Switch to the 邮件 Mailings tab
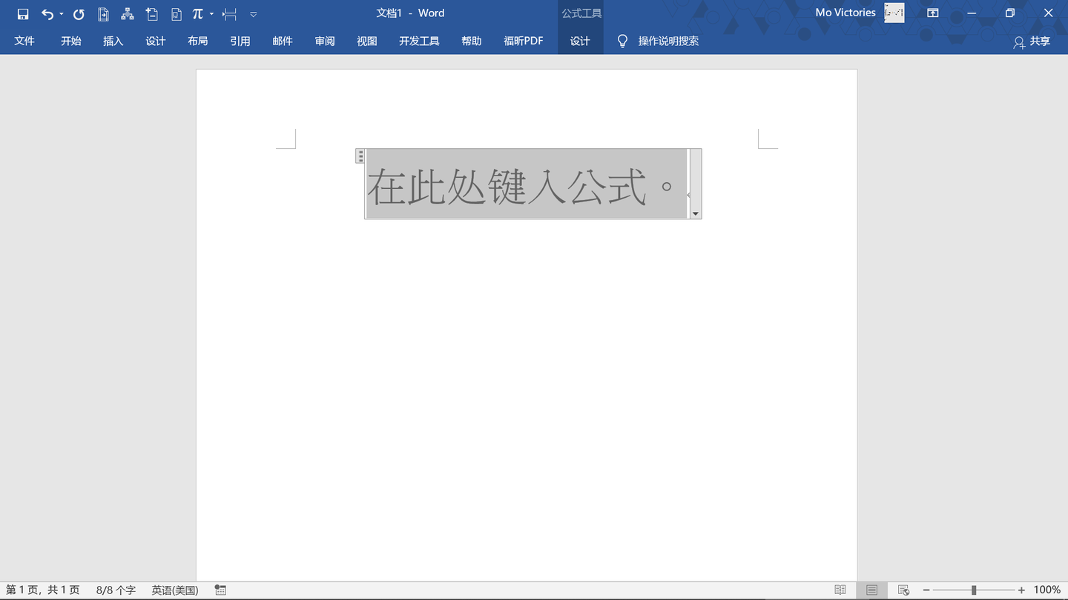 [x=283, y=41]
